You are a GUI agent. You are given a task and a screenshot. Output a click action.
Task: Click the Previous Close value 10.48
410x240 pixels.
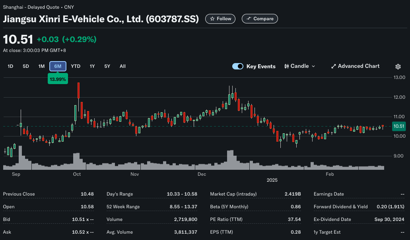point(87,194)
